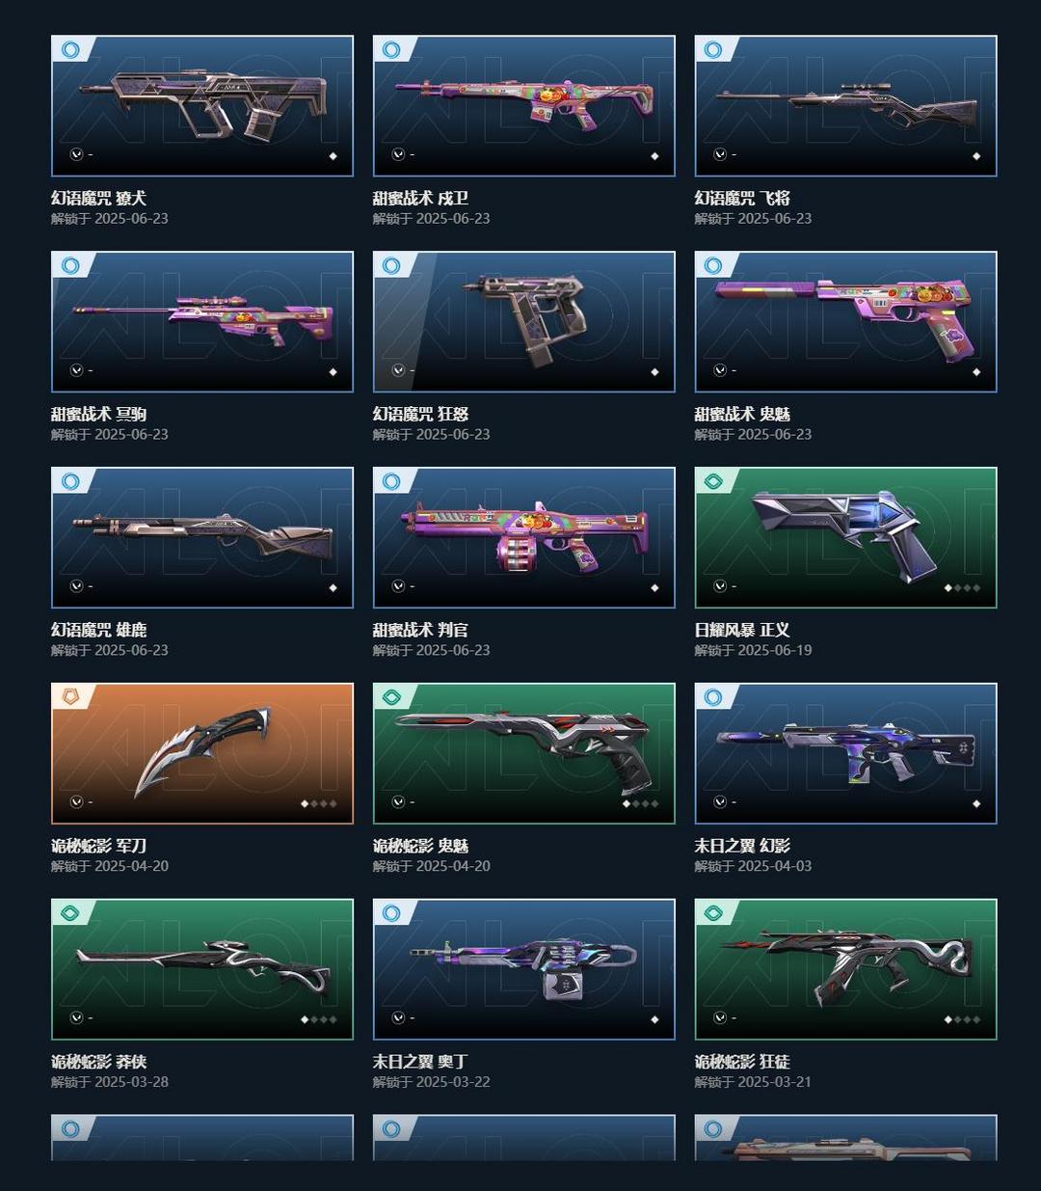Click the blue tier badge on 末日之翼 奥丁
This screenshot has width=1041, height=1191.
tap(391, 912)
